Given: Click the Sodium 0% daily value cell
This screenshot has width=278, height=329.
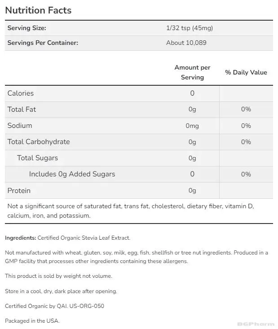Looking at the screenshot, I should click(x=246, y=126).
